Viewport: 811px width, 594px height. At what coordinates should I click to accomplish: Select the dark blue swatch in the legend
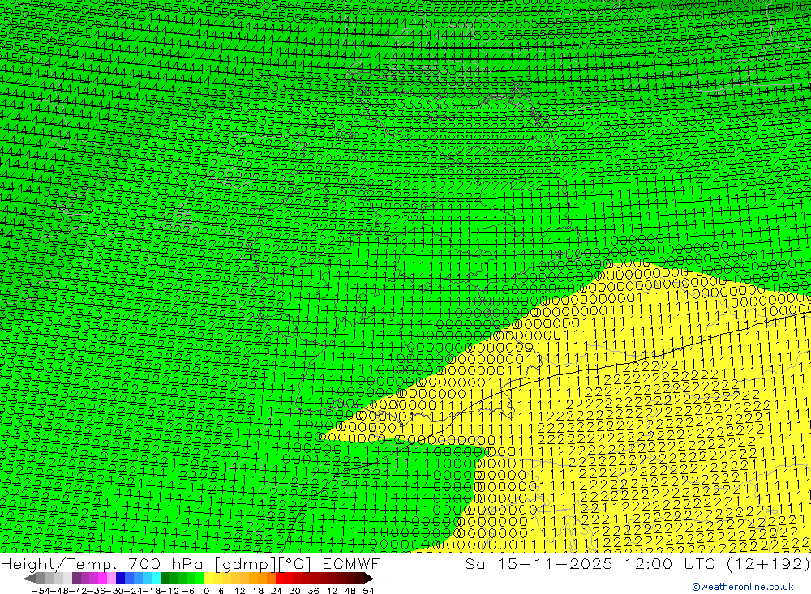point(121,579)
